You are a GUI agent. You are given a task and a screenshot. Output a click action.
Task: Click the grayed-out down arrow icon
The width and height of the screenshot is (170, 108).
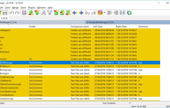(44, 13)
